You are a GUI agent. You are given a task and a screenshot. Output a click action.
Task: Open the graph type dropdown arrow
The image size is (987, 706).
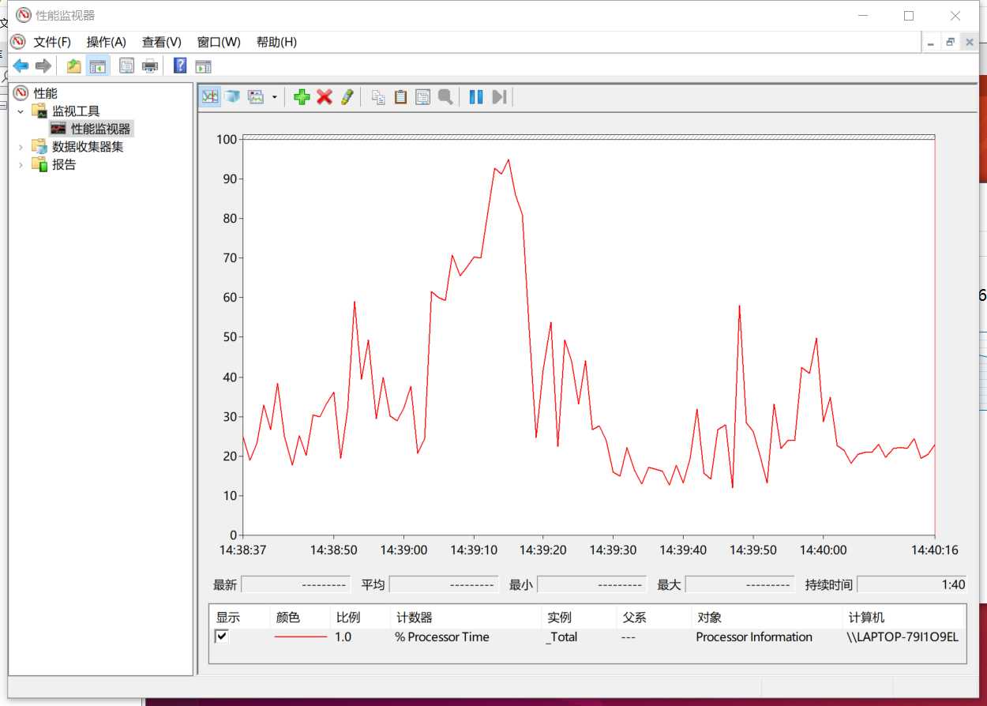(274, 97)
